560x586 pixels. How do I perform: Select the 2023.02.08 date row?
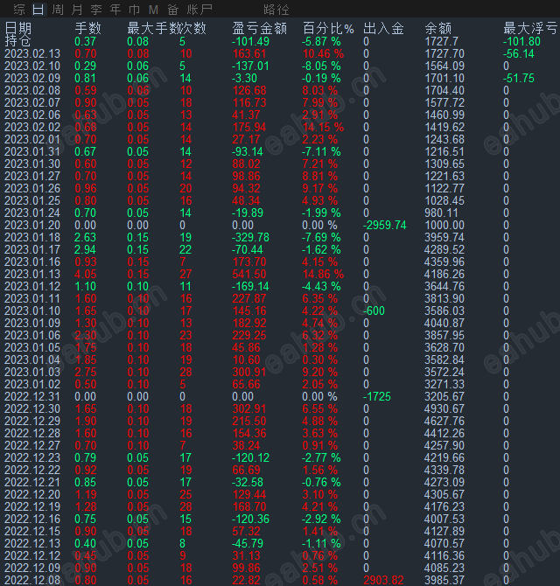[32, 90]
